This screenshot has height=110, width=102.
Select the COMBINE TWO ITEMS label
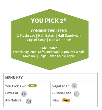[49, 31]
